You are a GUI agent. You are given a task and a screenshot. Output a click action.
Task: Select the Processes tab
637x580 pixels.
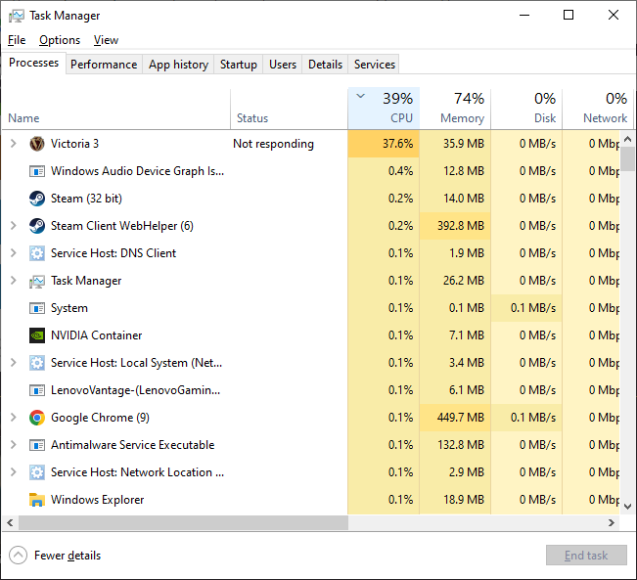(33, 63)
